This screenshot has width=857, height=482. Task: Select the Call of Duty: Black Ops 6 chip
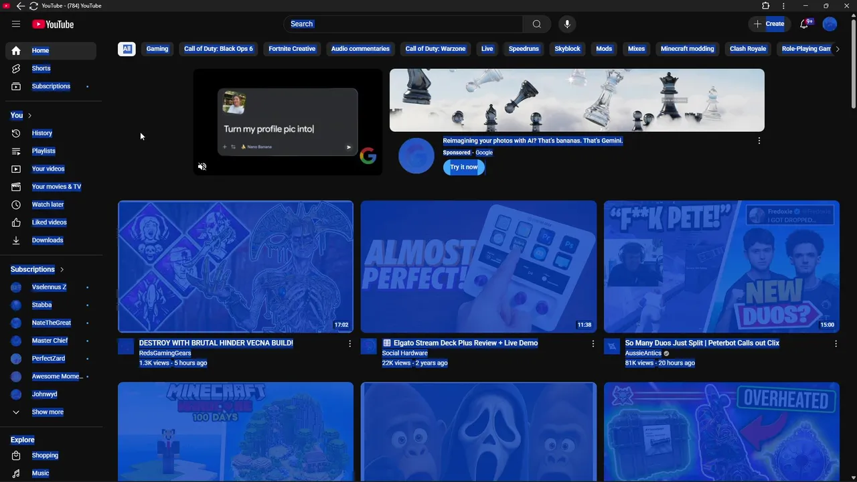point(218,49)
